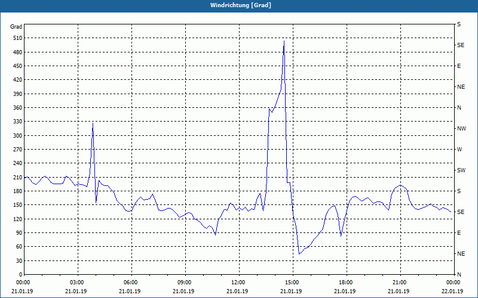Click compass label N beside the 360 gridline
Viewport: 478px width, 298px height.
coord(459,108)
